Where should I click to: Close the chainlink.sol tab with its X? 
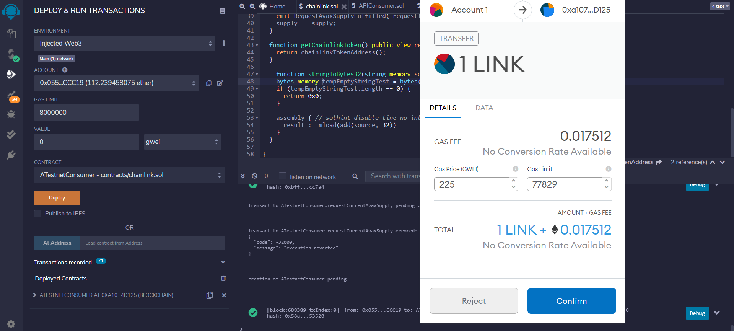(344, 7)
